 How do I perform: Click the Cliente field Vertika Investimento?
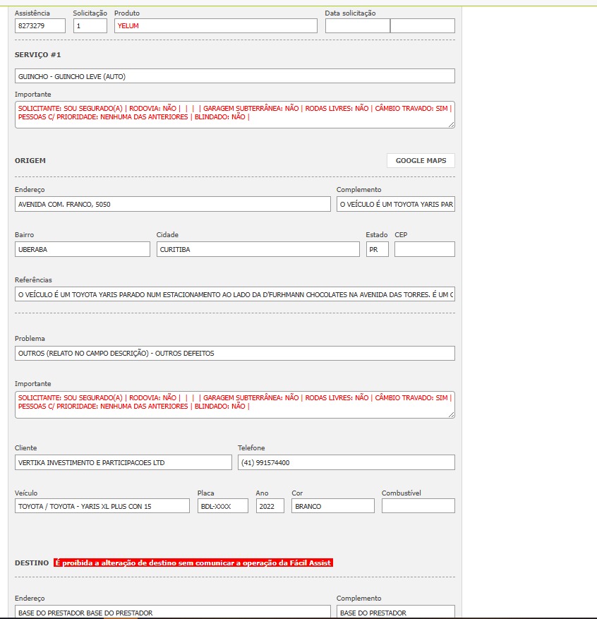(123, 463)
